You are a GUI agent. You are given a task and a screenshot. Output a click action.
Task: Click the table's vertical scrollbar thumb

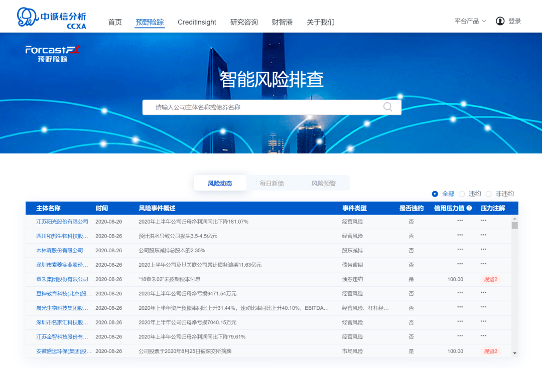515,226
